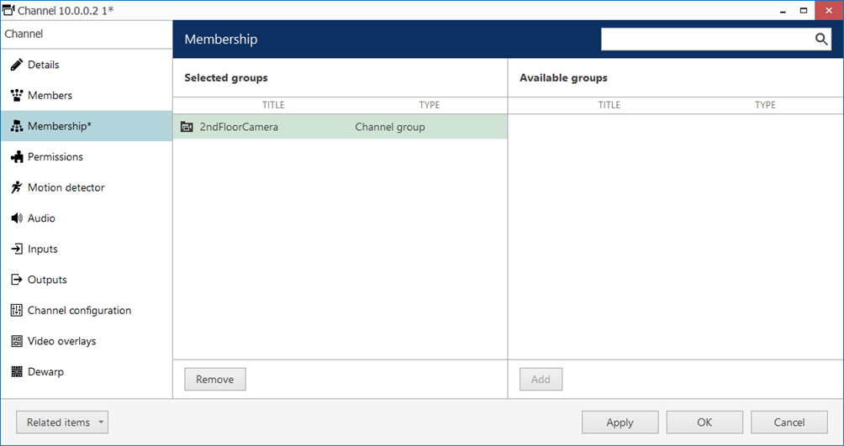Click the Outputs arrow icon
The height and width of the screenshot is (446, 844).
(x=16, y=280)
